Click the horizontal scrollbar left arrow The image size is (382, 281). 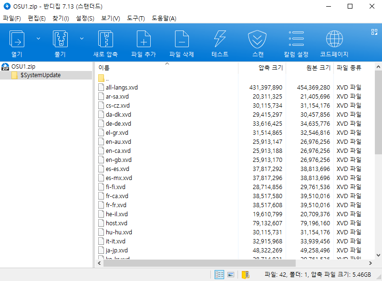[99, 263]
